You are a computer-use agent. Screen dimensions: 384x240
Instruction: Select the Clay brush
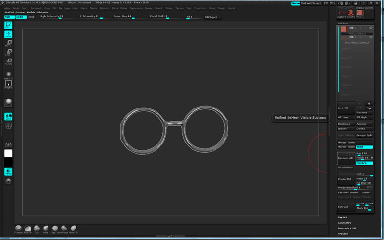pyautogui.click(x=37, y=229)
